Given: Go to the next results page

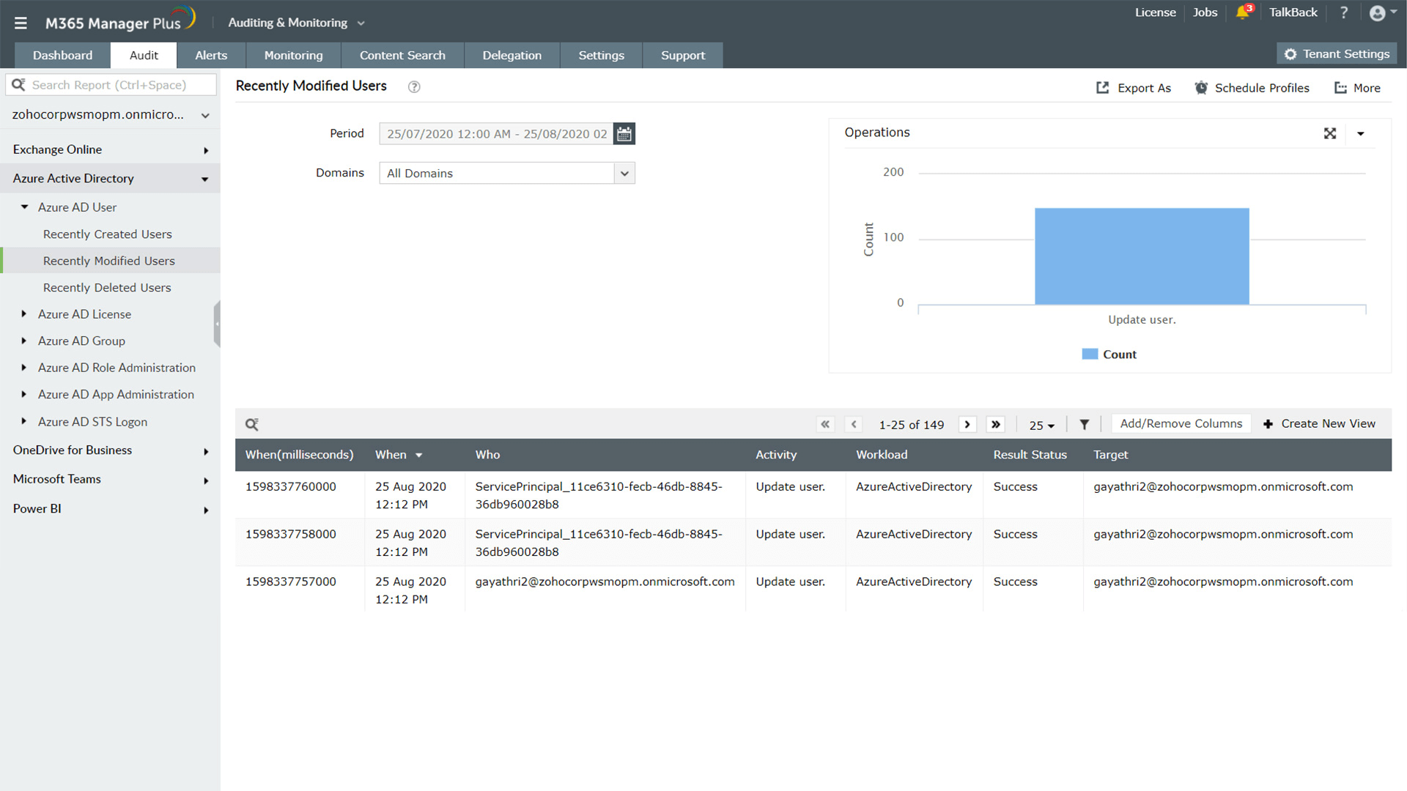Looking at the screenshot, I should (967, 425).
